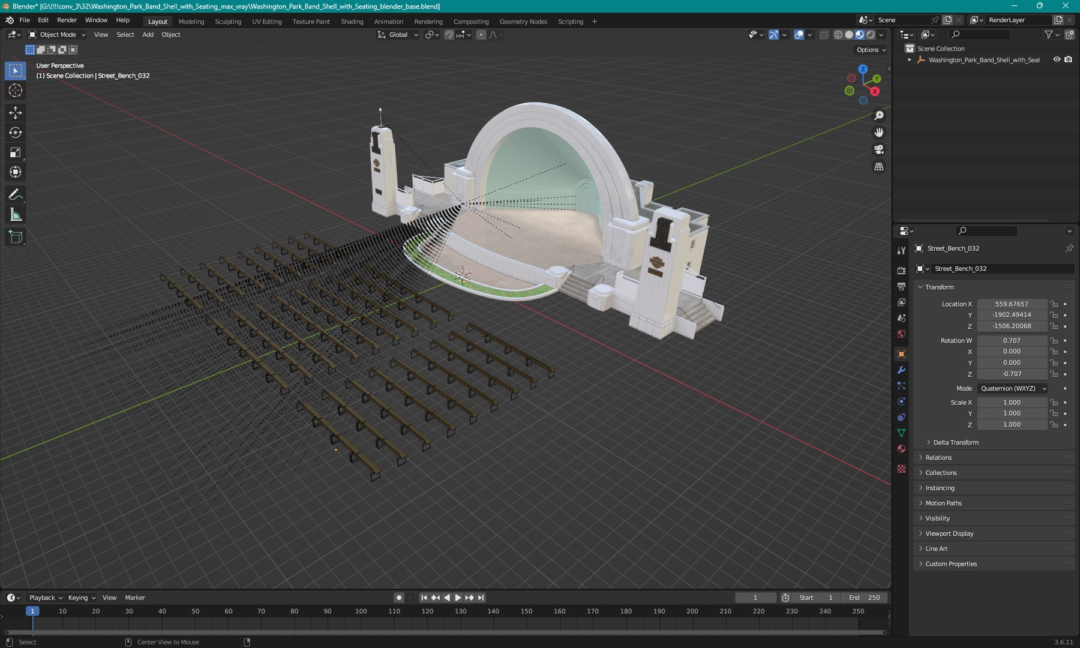This screenshot has height=648, width=1080.
Task: Open the Object Mode dropdown
Action: coord(58,35)
